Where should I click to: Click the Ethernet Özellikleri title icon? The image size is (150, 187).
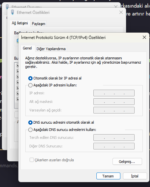(12, 12)
